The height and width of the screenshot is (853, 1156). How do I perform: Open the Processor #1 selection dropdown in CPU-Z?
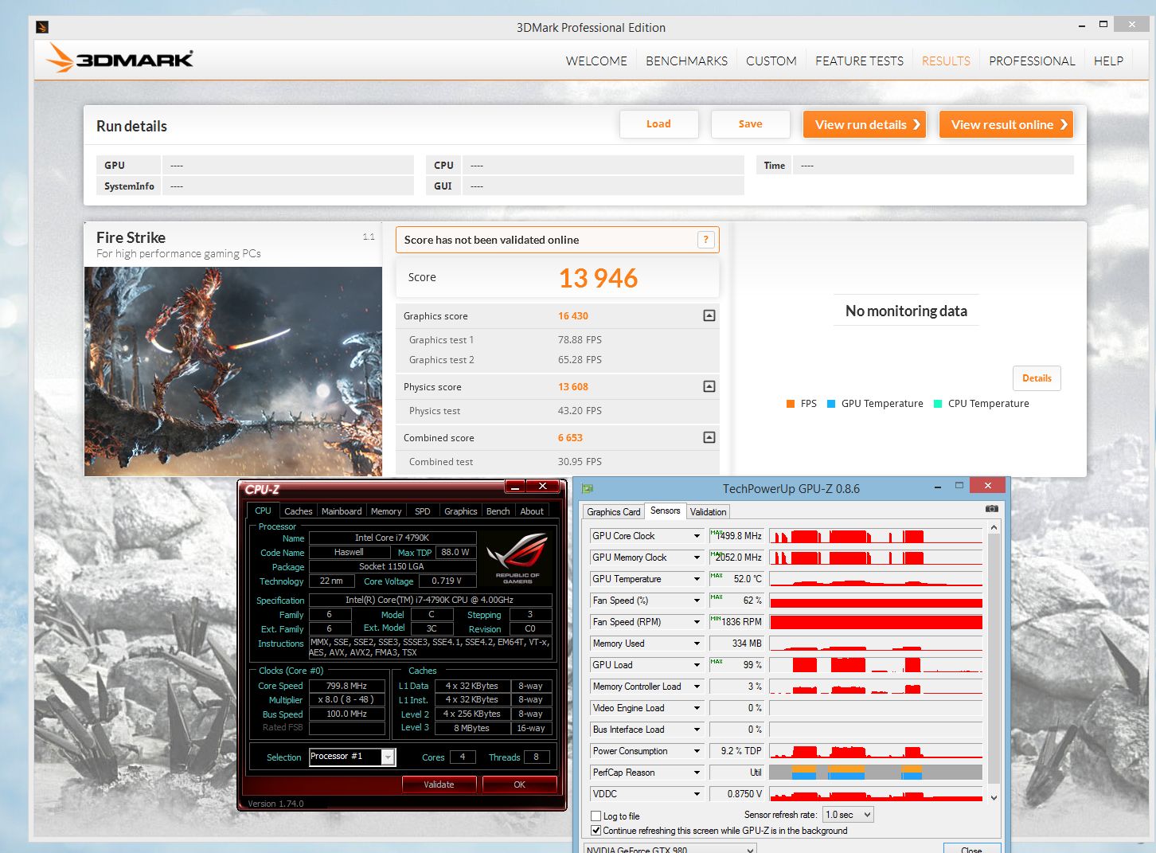point(388,757)
